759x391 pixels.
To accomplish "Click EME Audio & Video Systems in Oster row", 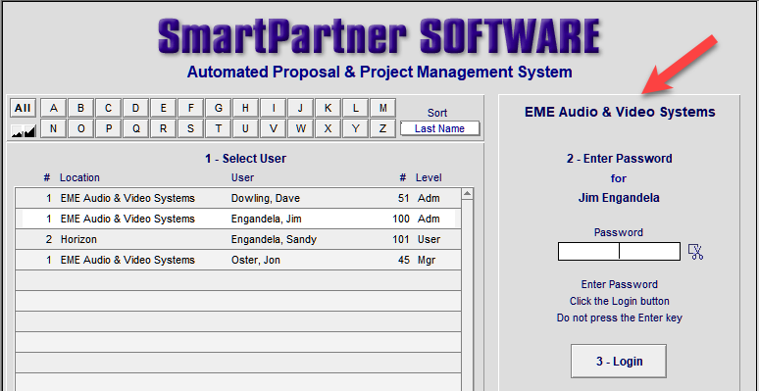I will [127, 260].
